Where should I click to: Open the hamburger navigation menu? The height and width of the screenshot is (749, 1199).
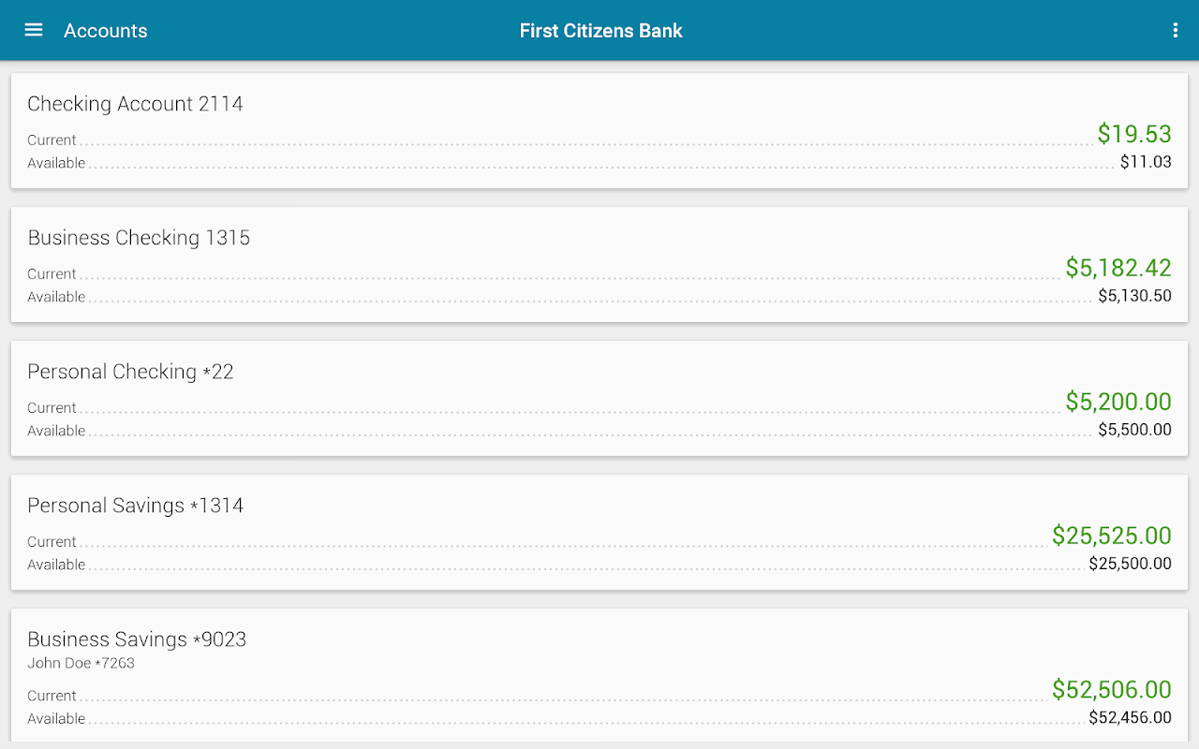coord(34,30)
